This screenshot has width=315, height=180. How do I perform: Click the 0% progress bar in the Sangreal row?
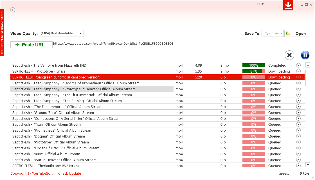(253, 77)
